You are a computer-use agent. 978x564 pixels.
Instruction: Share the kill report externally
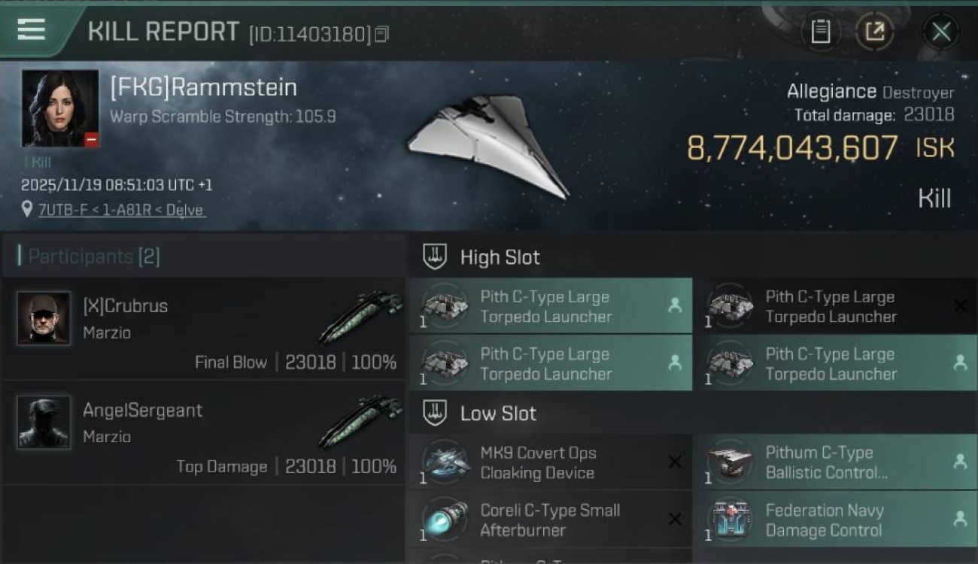(874, 32)
